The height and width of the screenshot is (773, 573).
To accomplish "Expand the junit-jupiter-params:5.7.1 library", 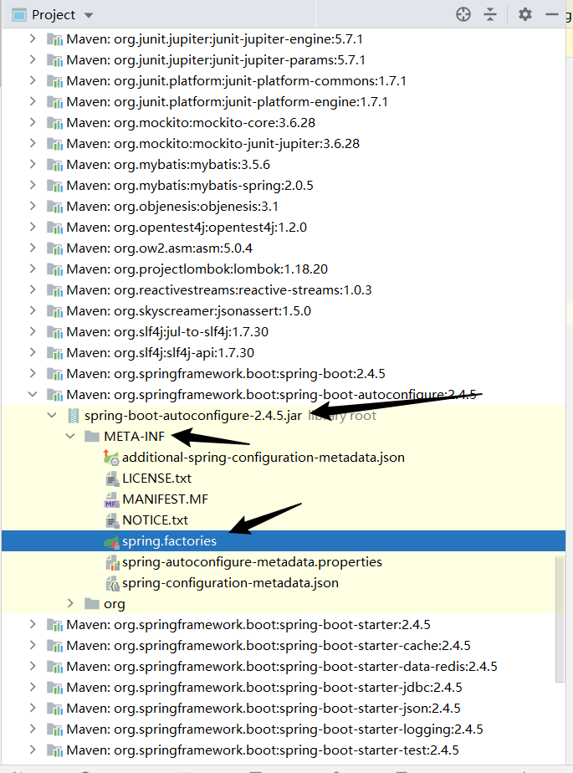I will click(33, 59).
